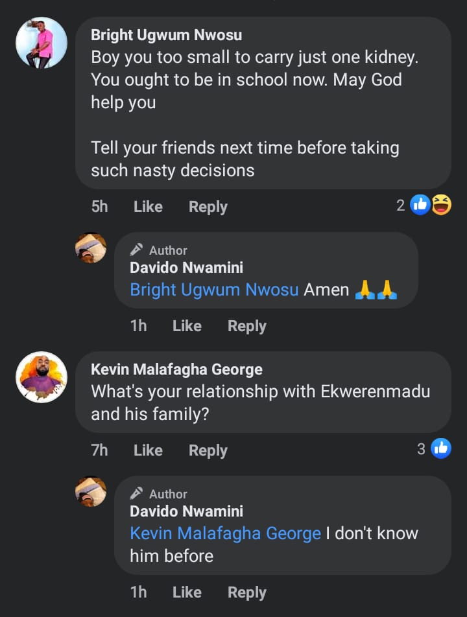Open the blue Kevin Malafagha George mention link
467x617 pixels.
(x=225, y=533)
